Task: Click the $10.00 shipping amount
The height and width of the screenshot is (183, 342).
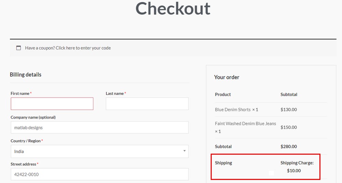Action: [x=294, y=171]
